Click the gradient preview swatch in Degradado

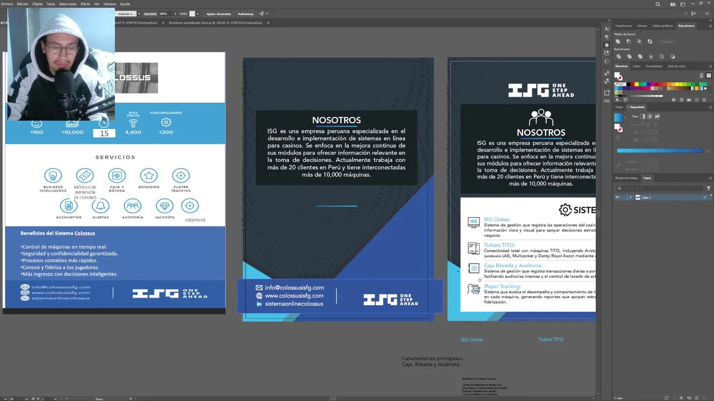coord(619,118)
